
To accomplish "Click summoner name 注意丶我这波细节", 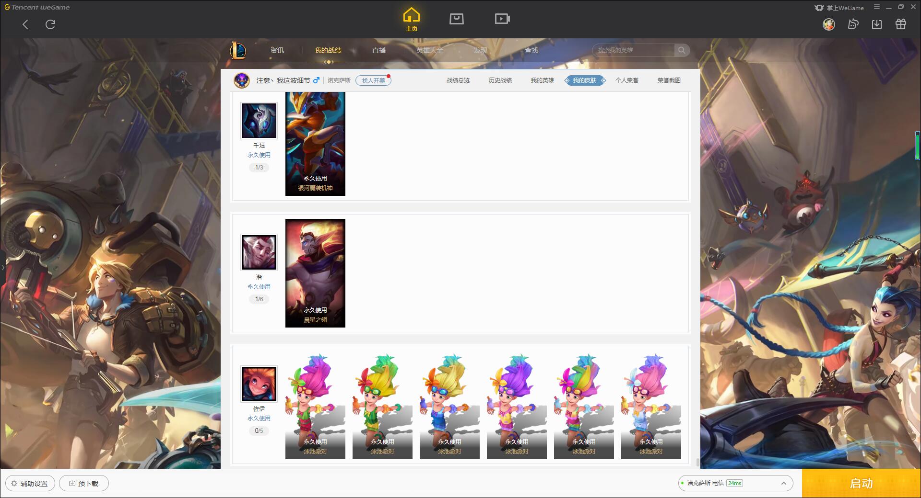I will tap(283, 80).
